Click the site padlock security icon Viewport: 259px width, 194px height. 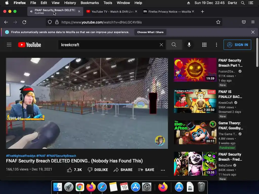pos(57,22)
